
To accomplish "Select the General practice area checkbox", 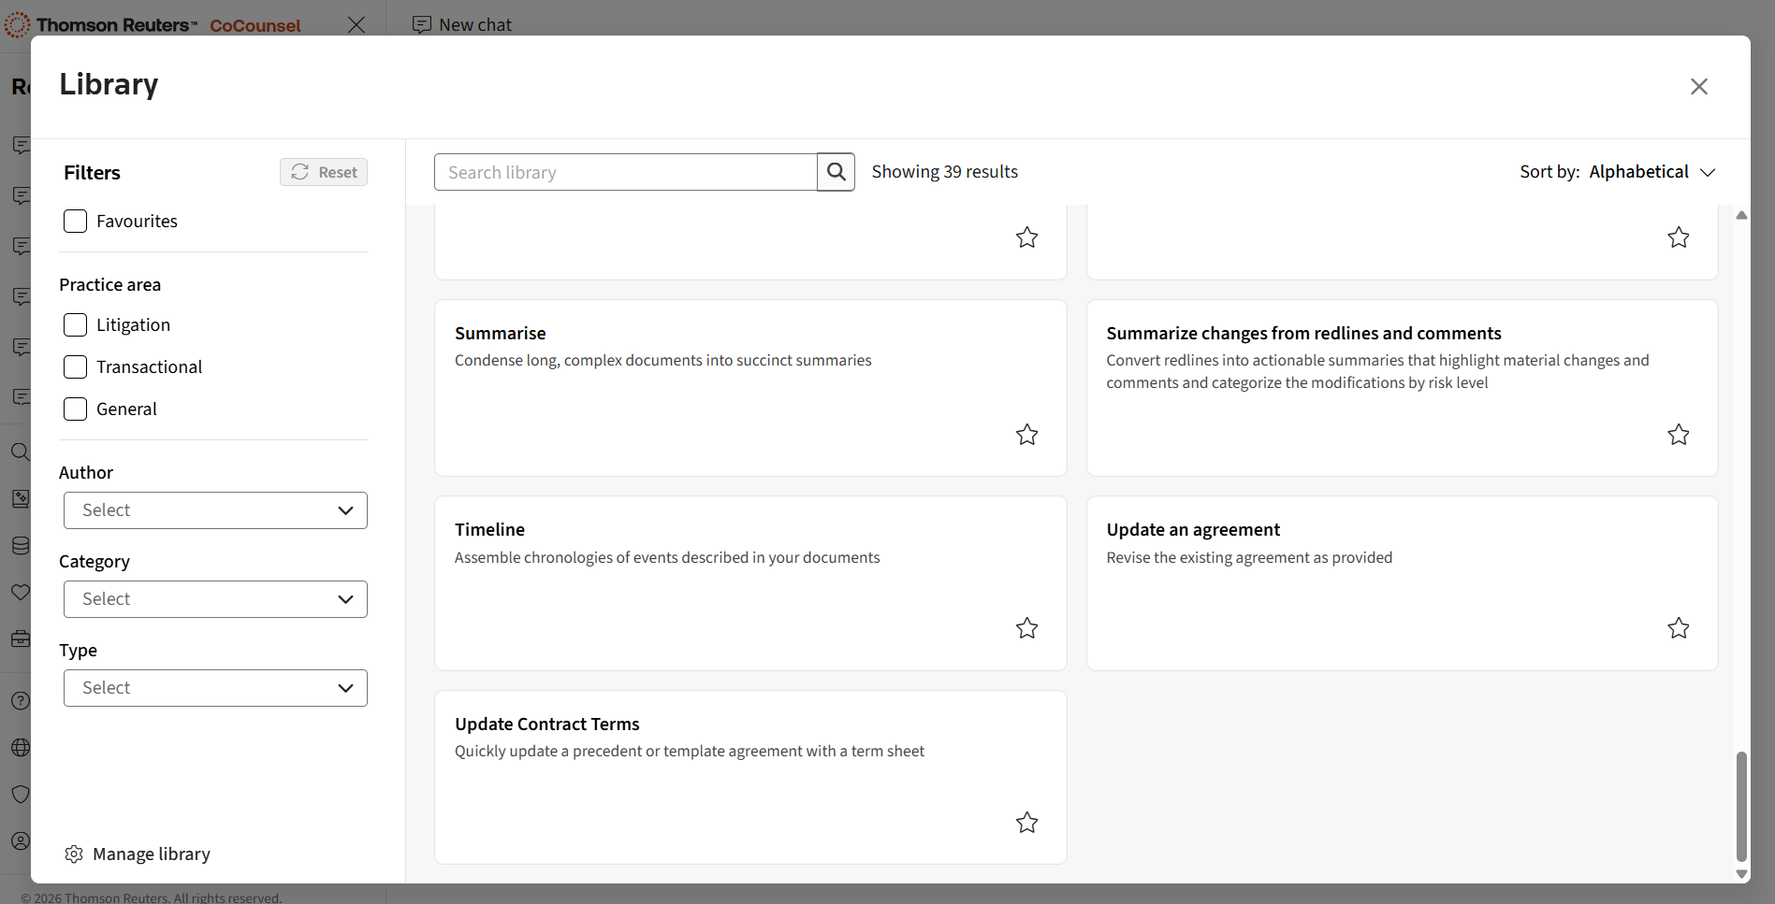I will 75,409.
